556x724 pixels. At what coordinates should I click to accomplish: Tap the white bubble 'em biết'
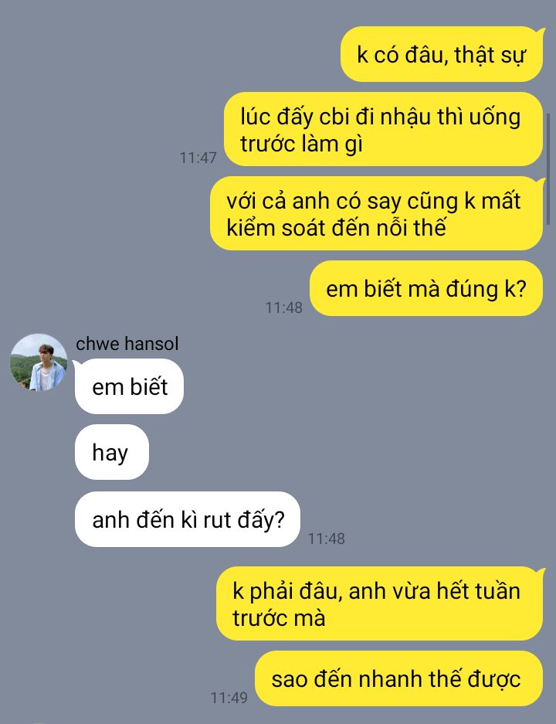point(129,386)
